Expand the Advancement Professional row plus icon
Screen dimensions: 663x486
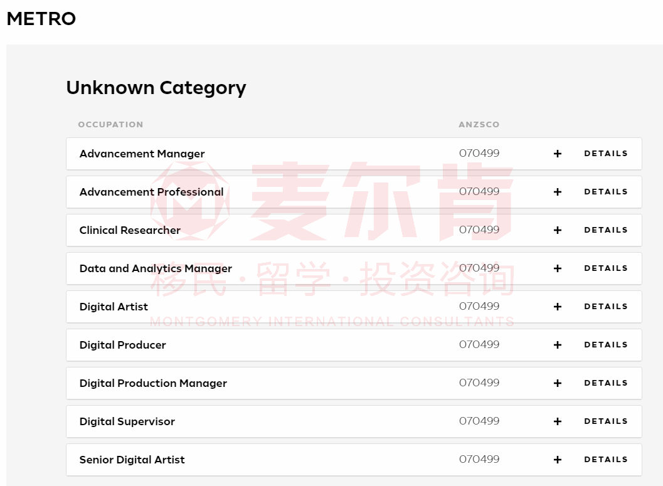(557, 192)
